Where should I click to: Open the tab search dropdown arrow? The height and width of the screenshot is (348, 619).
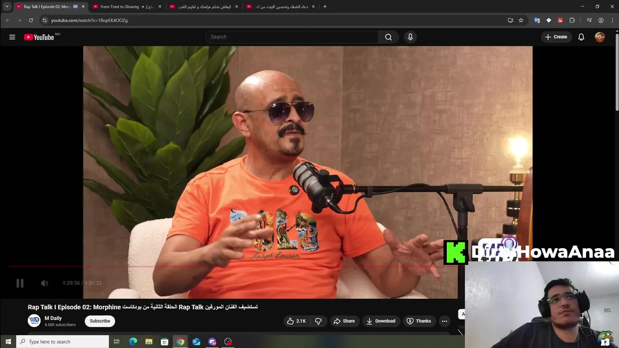pyautogui.click(x=7, y=7)
